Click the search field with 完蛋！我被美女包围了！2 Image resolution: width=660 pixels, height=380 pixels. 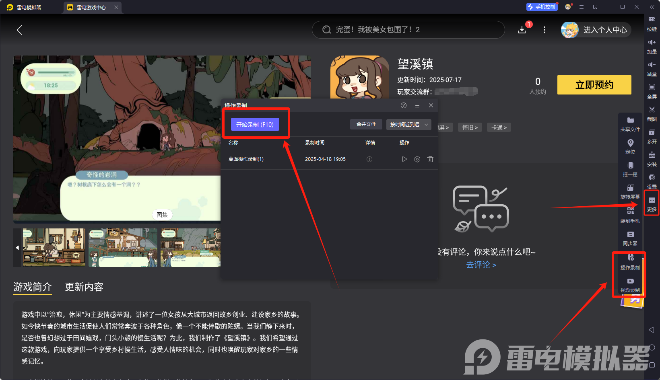408,30
